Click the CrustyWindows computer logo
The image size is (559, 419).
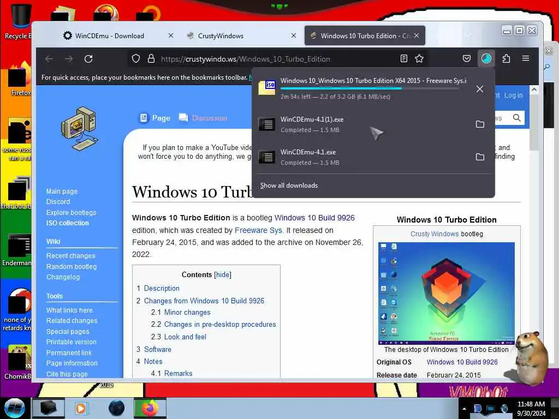point(80,129)
